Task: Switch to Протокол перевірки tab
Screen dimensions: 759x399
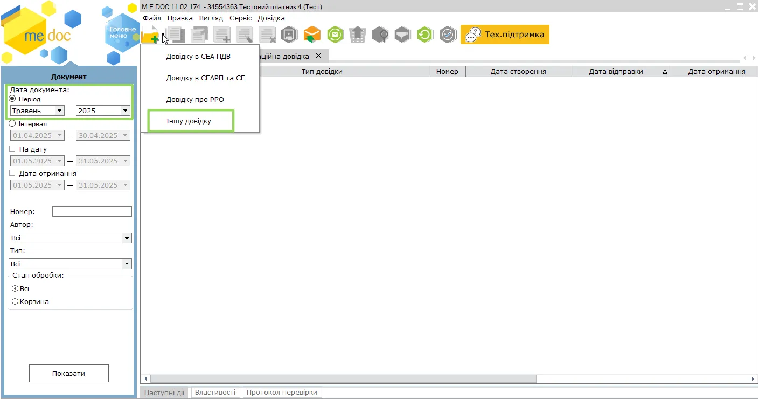Action: pos(282,393)
